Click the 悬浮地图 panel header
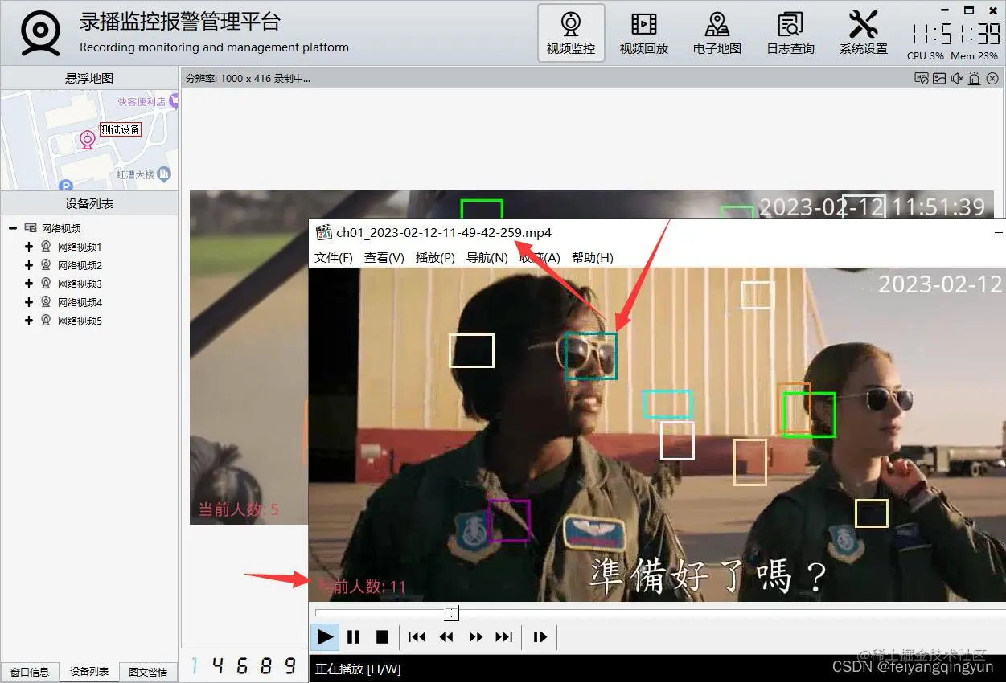The width and height of the screenshot is (1006, 683). point(89,78)
